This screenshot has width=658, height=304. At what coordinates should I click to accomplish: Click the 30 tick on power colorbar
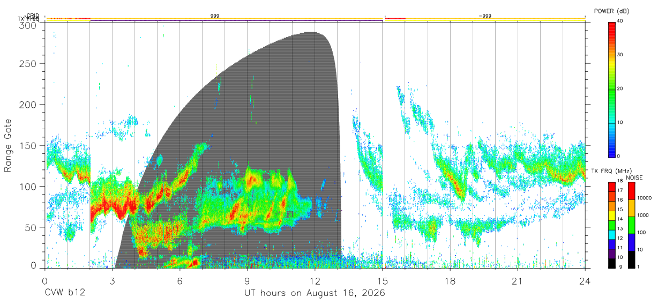click(620, 55)
